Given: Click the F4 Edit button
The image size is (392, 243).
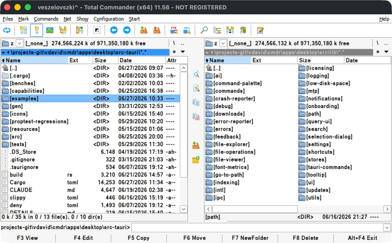Looking at the screenshot, I should click(x=83, y=238).
